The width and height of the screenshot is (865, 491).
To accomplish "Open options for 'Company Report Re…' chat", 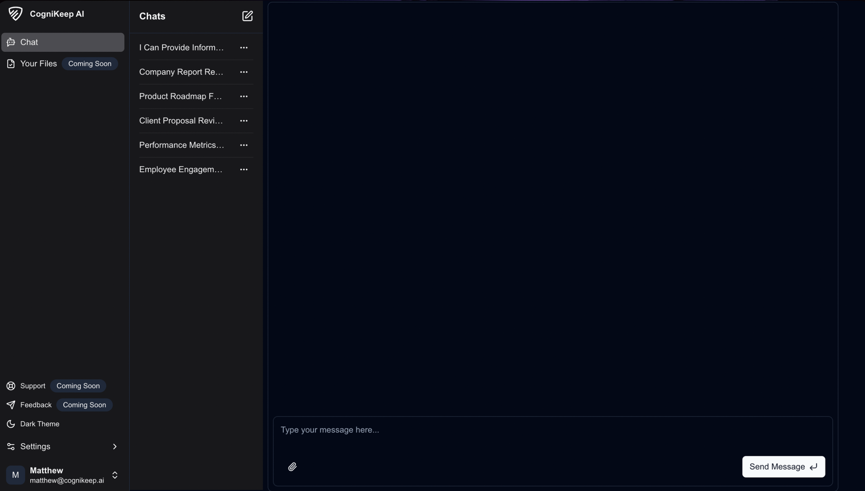I will click(x=244, y=72).
